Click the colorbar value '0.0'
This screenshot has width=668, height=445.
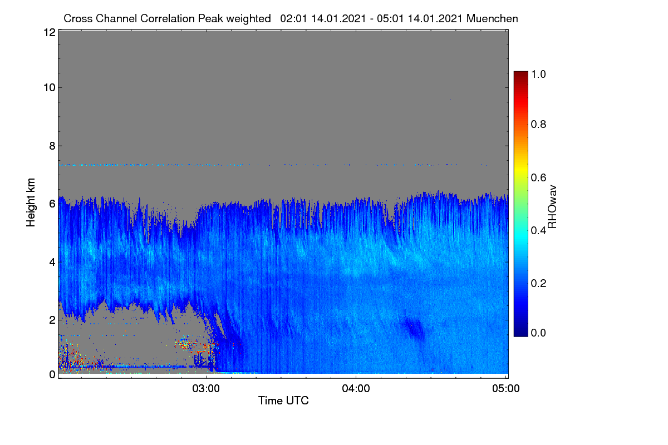click(539, 333)
